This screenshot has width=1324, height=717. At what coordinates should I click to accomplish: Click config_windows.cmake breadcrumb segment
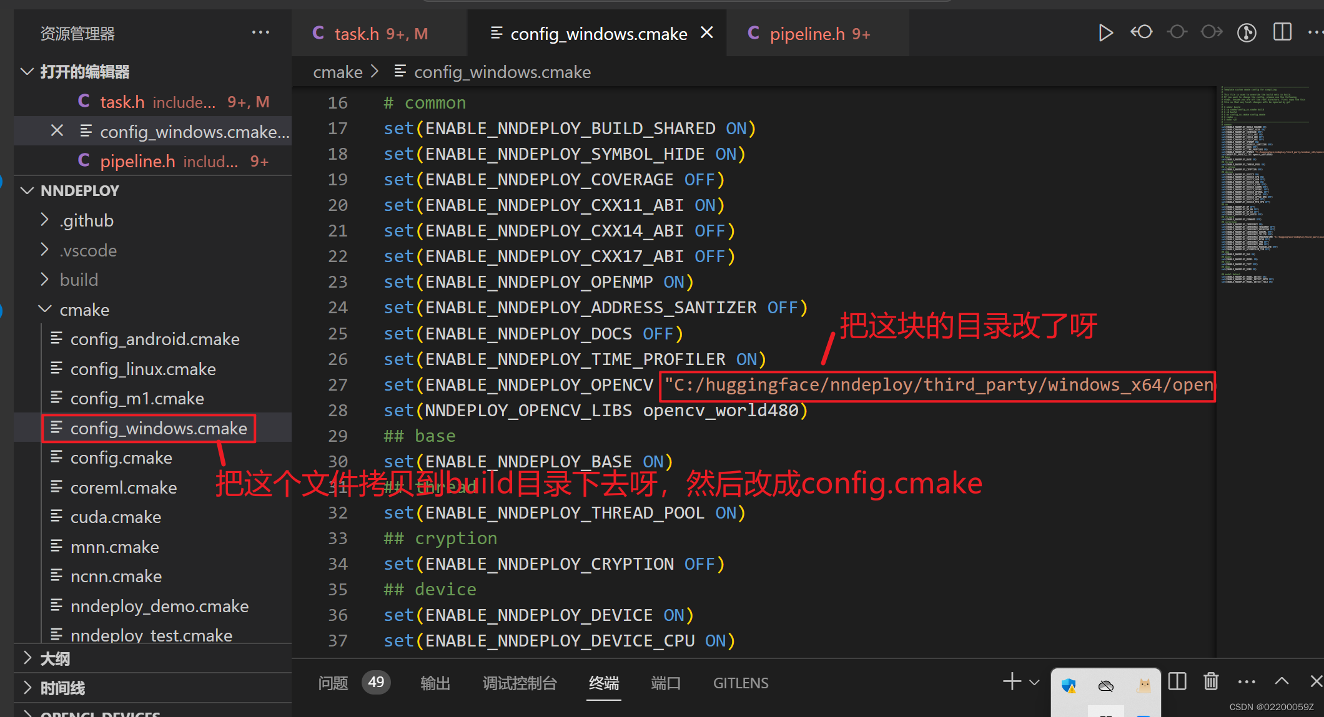click(x=502, y=72)
